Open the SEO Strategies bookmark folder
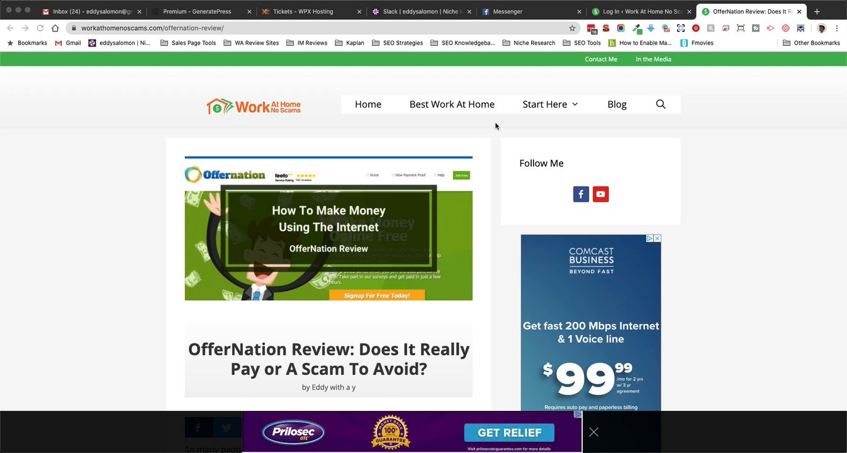Viewport: 847px width, 453px height. tap(398, 43)
